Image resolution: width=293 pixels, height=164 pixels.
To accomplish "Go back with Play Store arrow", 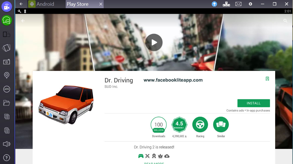I will 23,21.
